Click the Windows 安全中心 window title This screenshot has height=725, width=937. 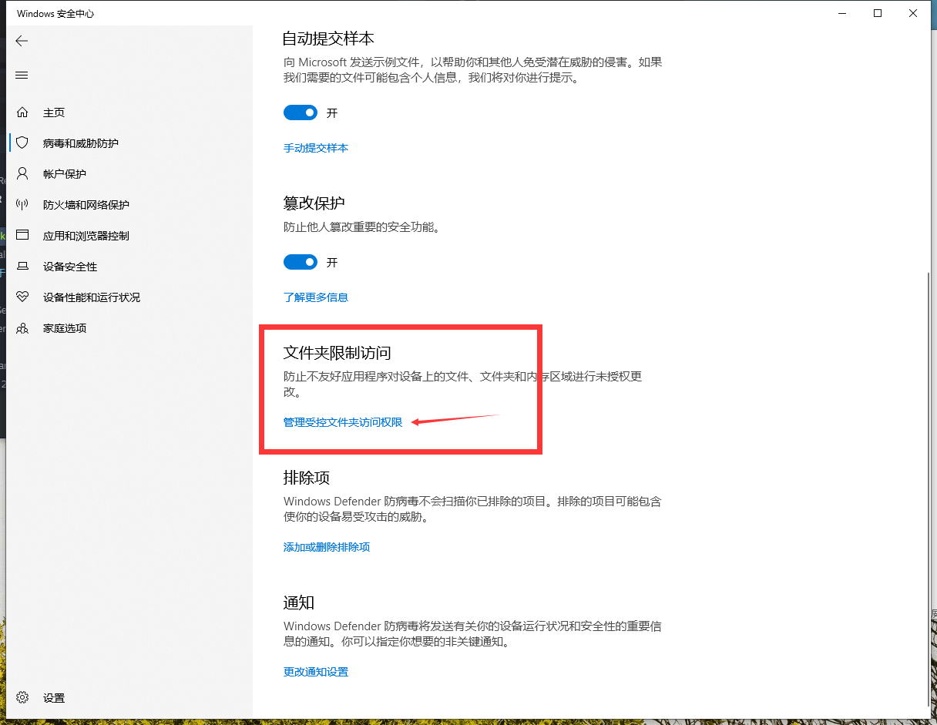tap(55, 14)
